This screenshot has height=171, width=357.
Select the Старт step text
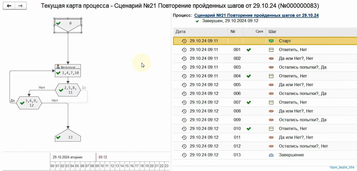[285, 41]
